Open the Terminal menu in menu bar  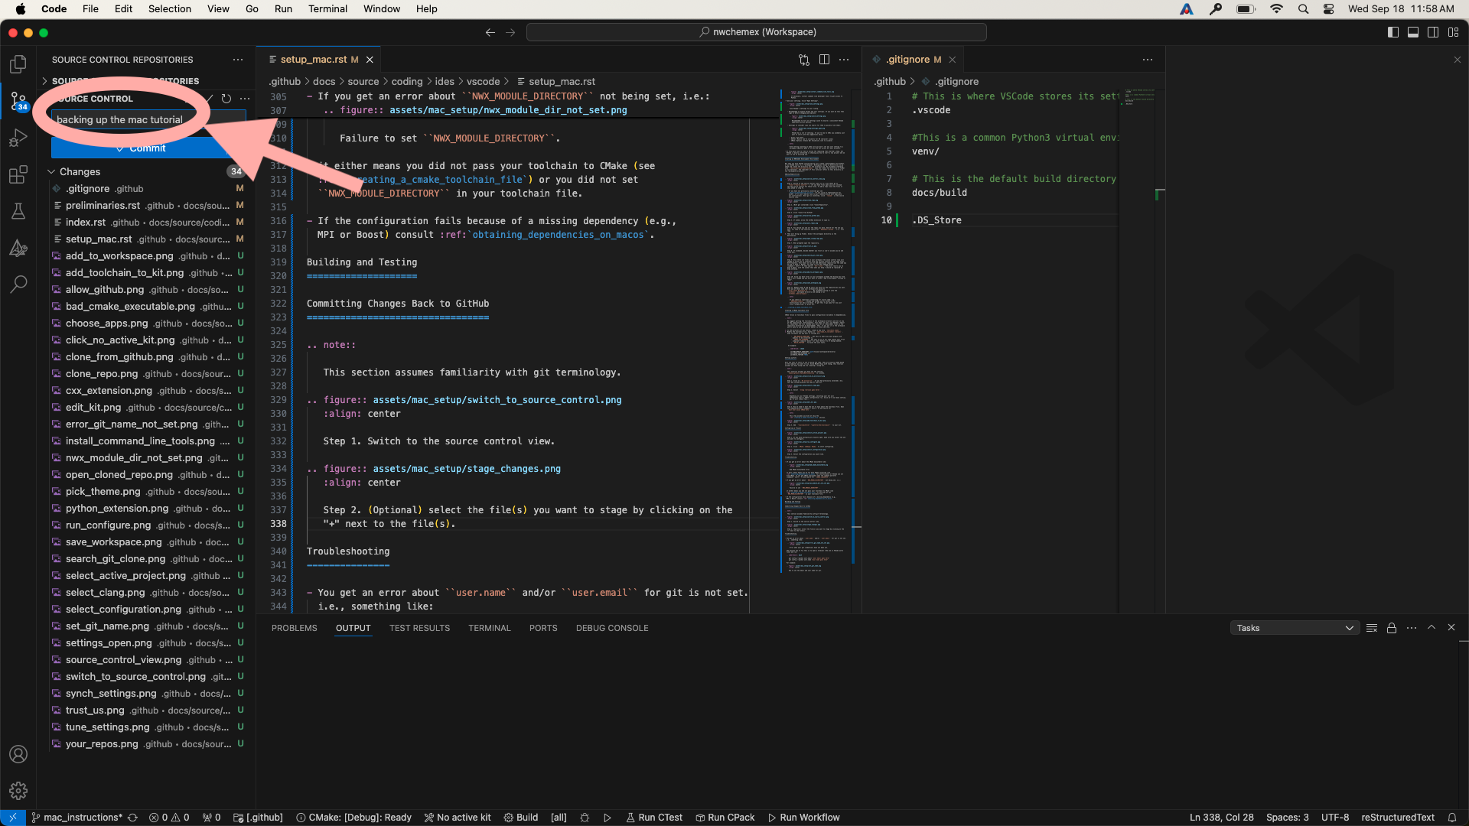[x=327, y=9]
